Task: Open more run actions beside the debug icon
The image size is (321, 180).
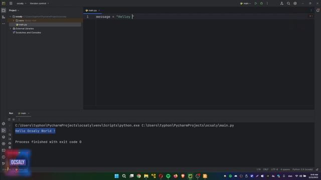Action: (x=267, y=3)
